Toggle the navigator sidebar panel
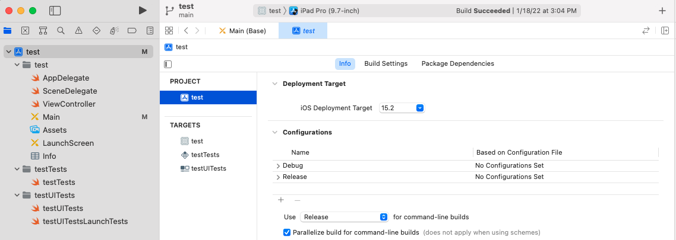The width and height of the screenshot is (676, 240). [x=55, y=11]
